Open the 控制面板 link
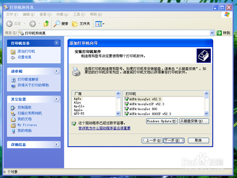 (x=24, y=108)
